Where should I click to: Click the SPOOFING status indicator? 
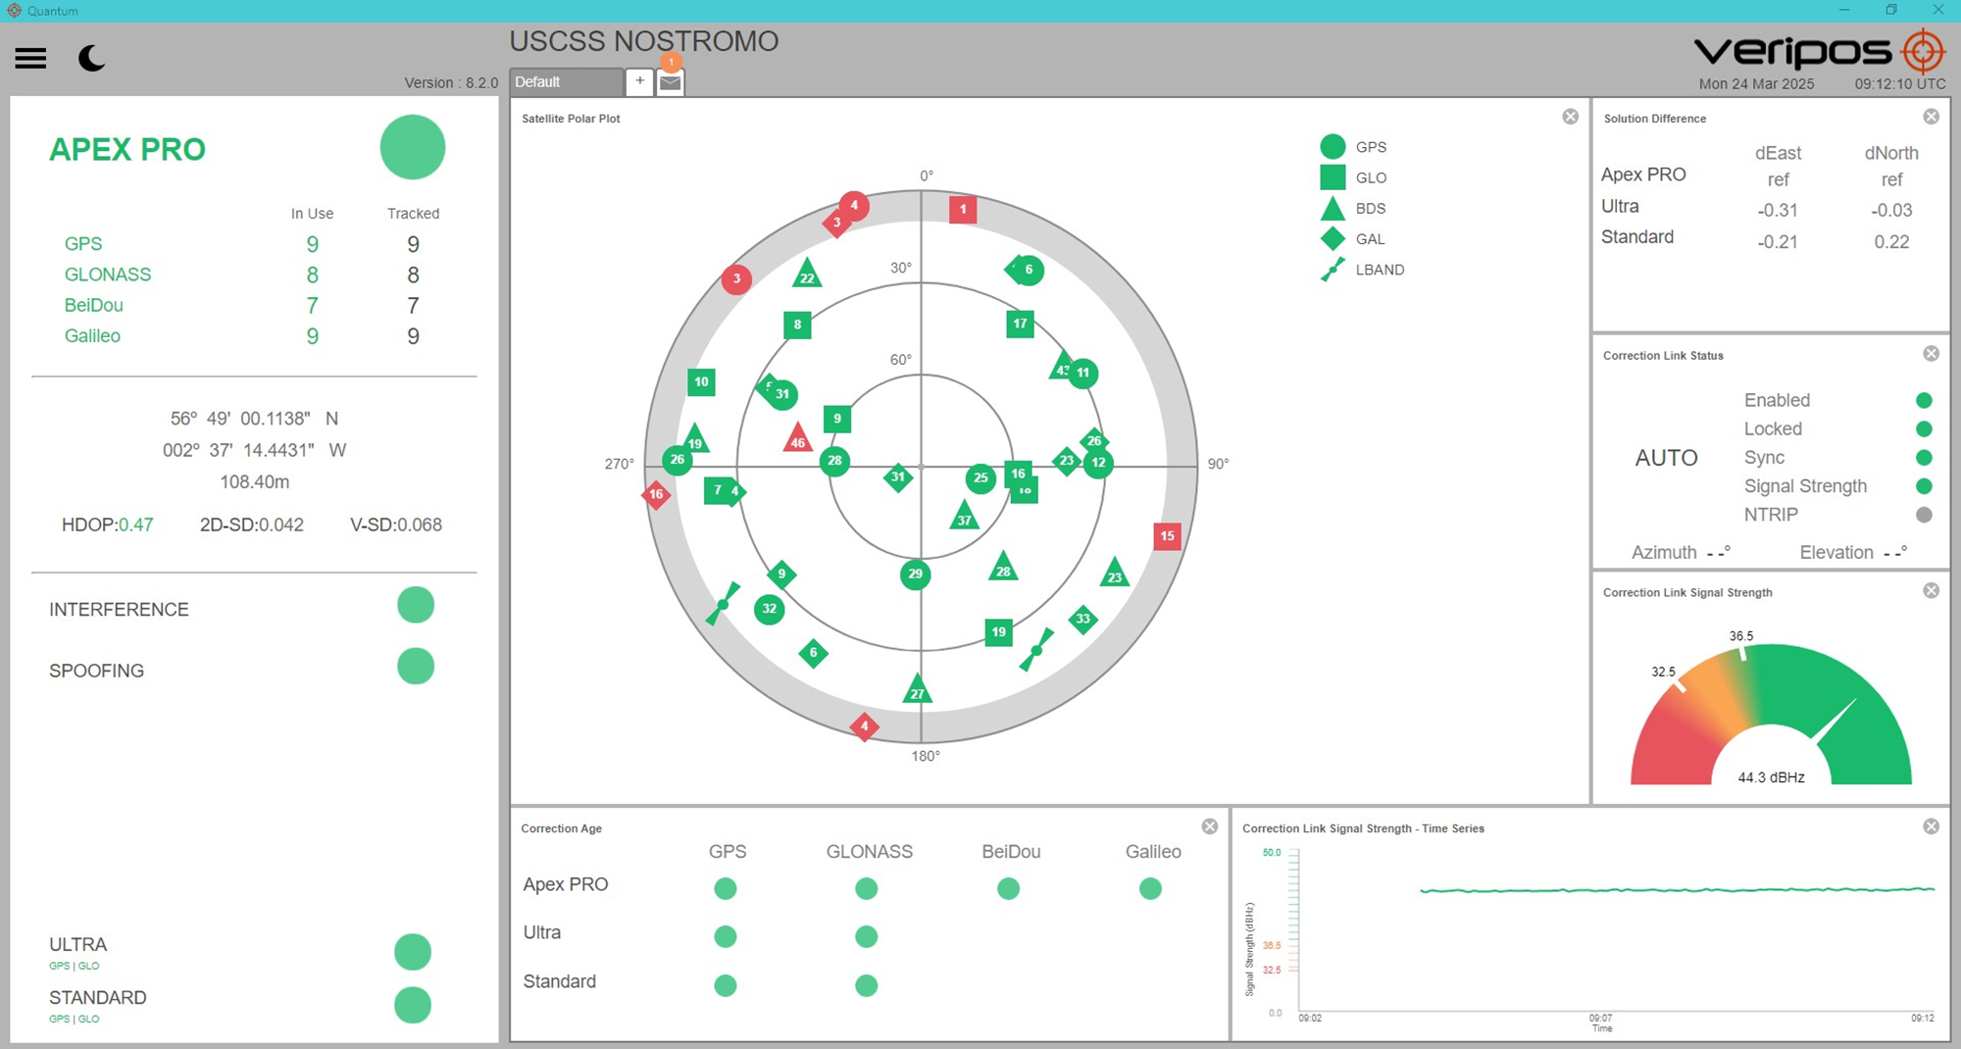[x=415, y=667]
